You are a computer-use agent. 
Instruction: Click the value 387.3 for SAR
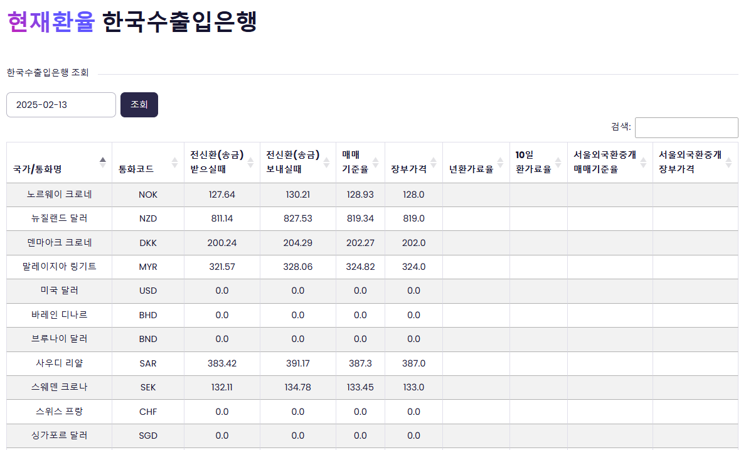pyautogui.click(x=360, y=363)
